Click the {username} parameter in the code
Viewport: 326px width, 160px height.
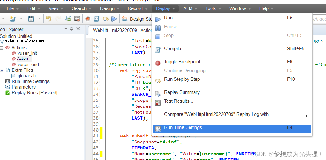coord(213,154)
